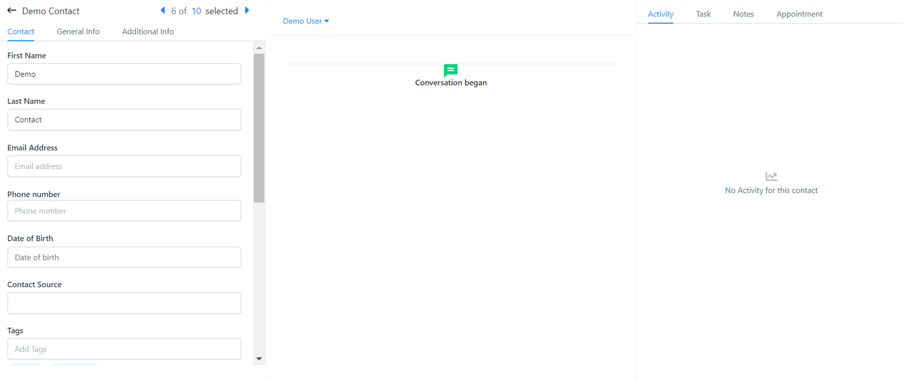Click the blue 10 selected count link
Image resolution: width=903 pixels, height=381 pixels.
[196, 11]
